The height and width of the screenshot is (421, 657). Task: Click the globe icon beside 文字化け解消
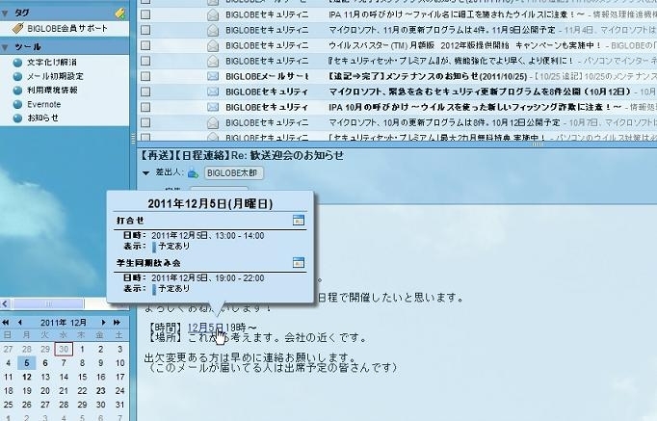tap(17, 63)
